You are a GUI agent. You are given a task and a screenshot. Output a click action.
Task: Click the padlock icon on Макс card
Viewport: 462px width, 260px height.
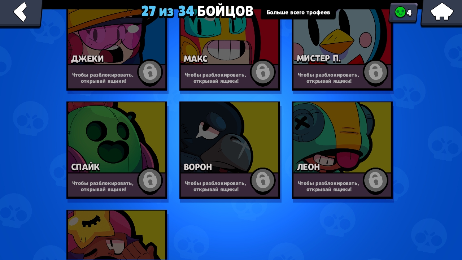coord(262,72)
